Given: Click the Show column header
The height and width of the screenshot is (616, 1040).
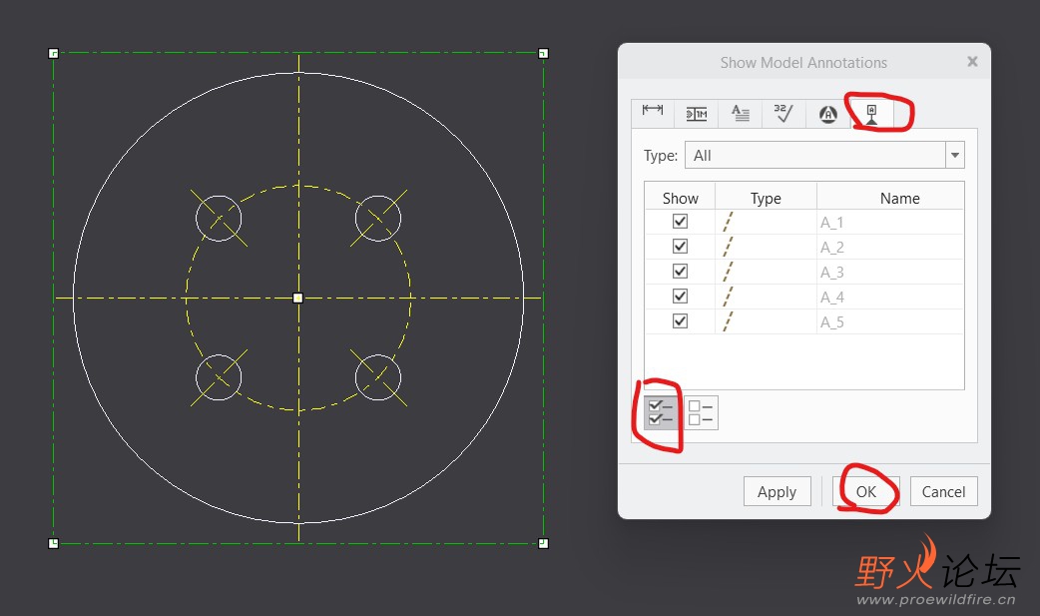Looking at the screenshot, I should (x=680, y=198).
